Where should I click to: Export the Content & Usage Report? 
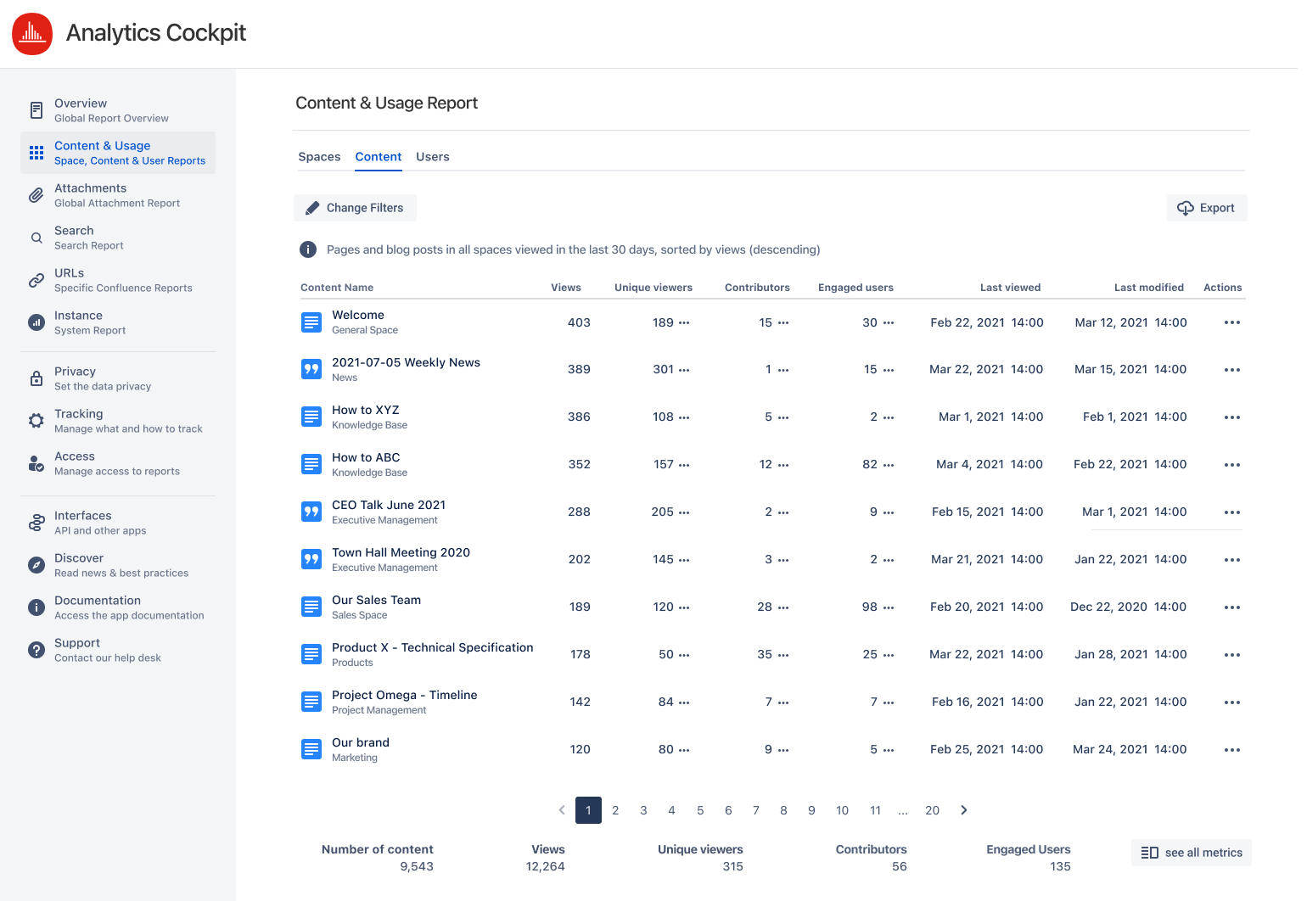pyautogui.click(x=1207, y=208)
